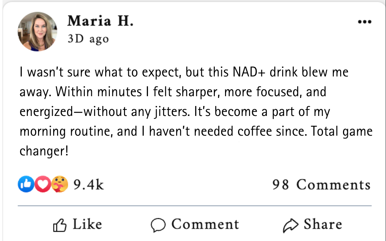Click the word "coffee" in the post

click(255, 131)
